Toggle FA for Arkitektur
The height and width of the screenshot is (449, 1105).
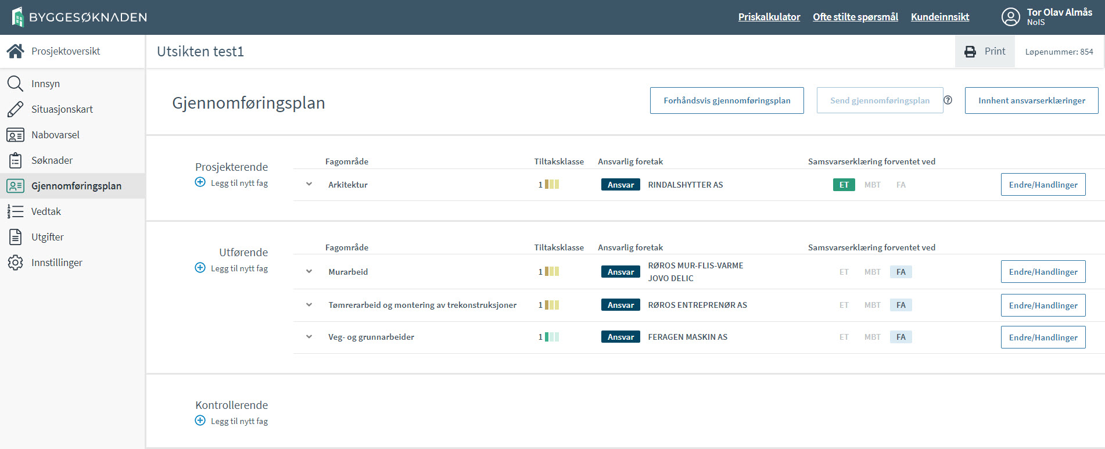(x=900, y=185)
